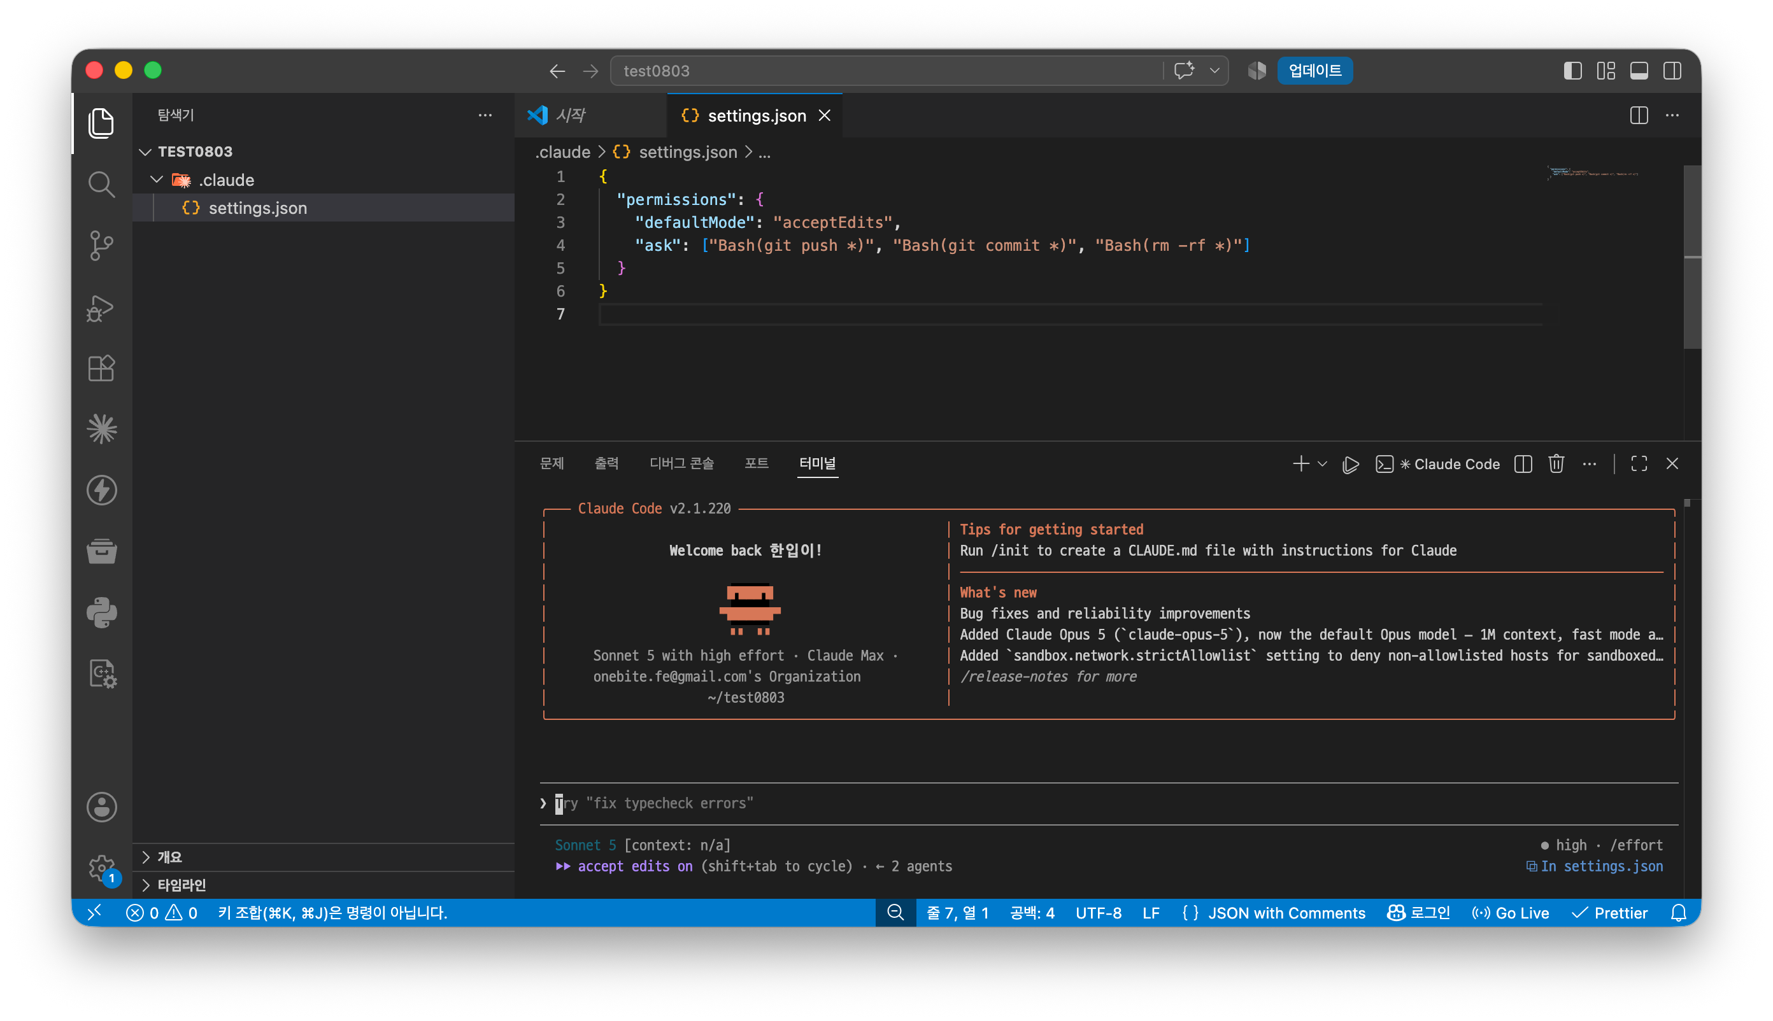Select the 터미널 panel tab
The height and width of the screenshot is (1021, 1773).
817,463
